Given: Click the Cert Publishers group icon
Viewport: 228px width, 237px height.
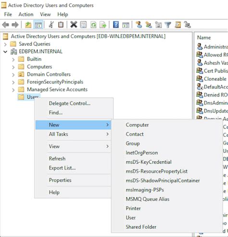Looking at the screenshot, I should pos(200,71).
